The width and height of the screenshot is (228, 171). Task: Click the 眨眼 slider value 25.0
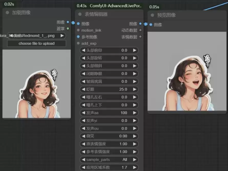123,89
